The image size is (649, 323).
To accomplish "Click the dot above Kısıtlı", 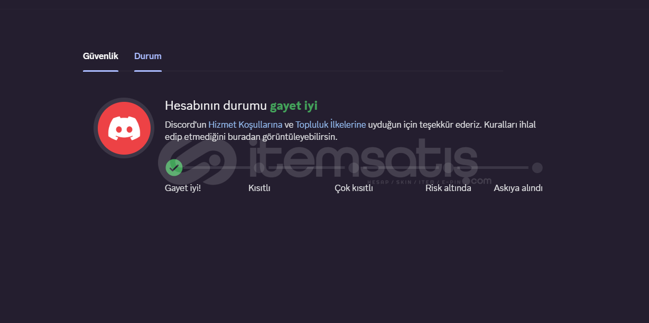I will point(259,168).
